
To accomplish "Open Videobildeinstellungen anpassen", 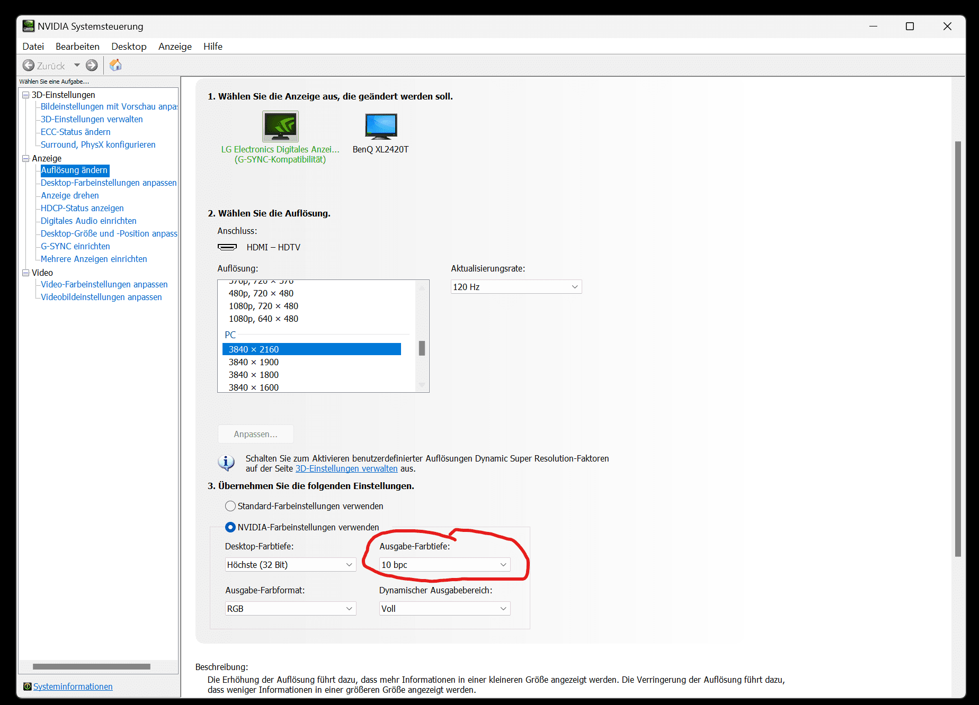I will pyautogui.click(x=101, y=297).
